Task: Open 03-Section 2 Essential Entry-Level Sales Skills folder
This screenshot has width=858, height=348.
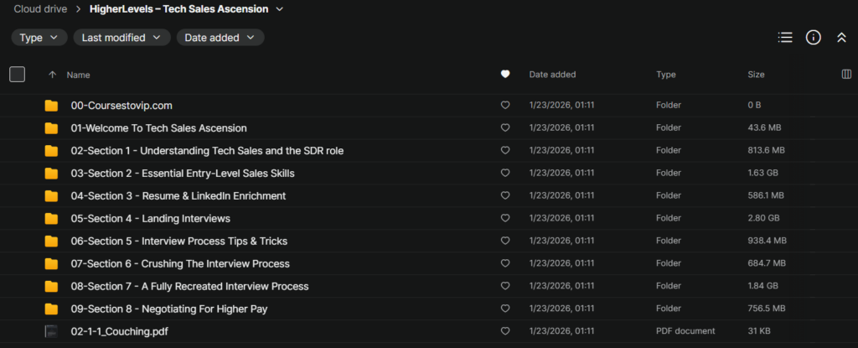Action: [x=183, y=174]
